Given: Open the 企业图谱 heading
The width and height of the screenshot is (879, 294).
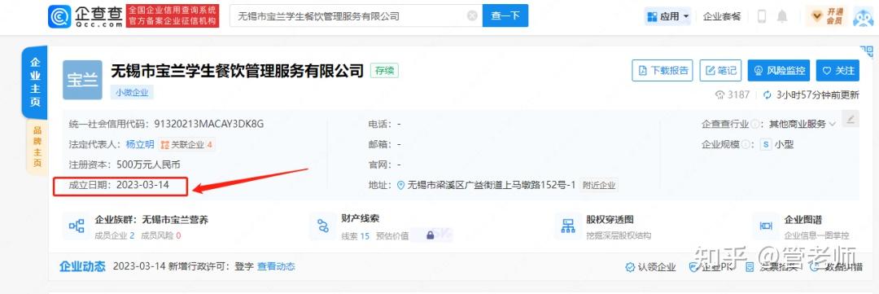Looking at the screenshot, I should point(802,219).
